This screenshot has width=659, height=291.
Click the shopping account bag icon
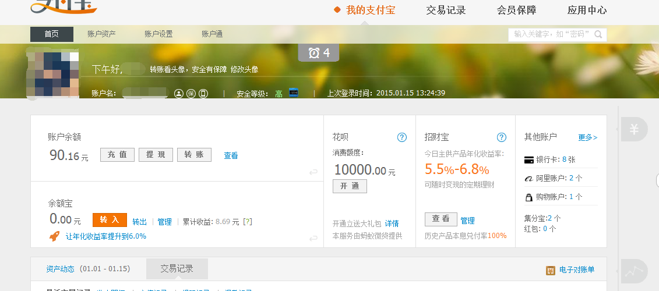[x=528, y=197]
